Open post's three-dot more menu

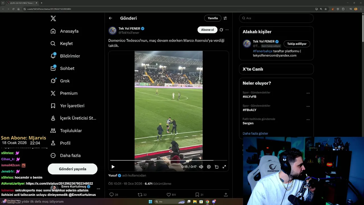coord(227,30)
